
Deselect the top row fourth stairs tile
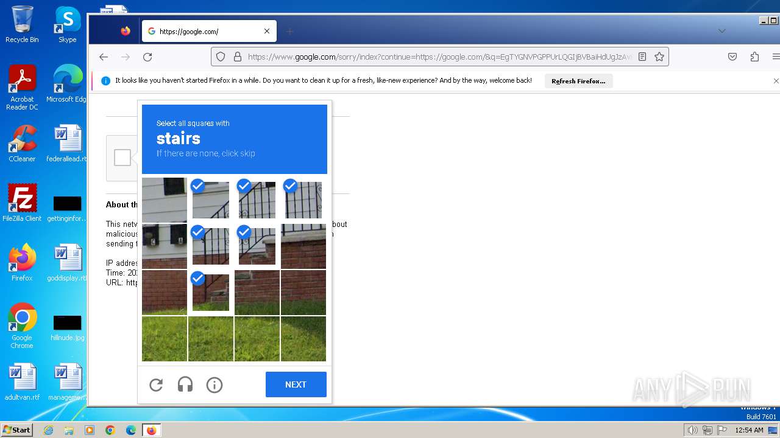[303, 200]
